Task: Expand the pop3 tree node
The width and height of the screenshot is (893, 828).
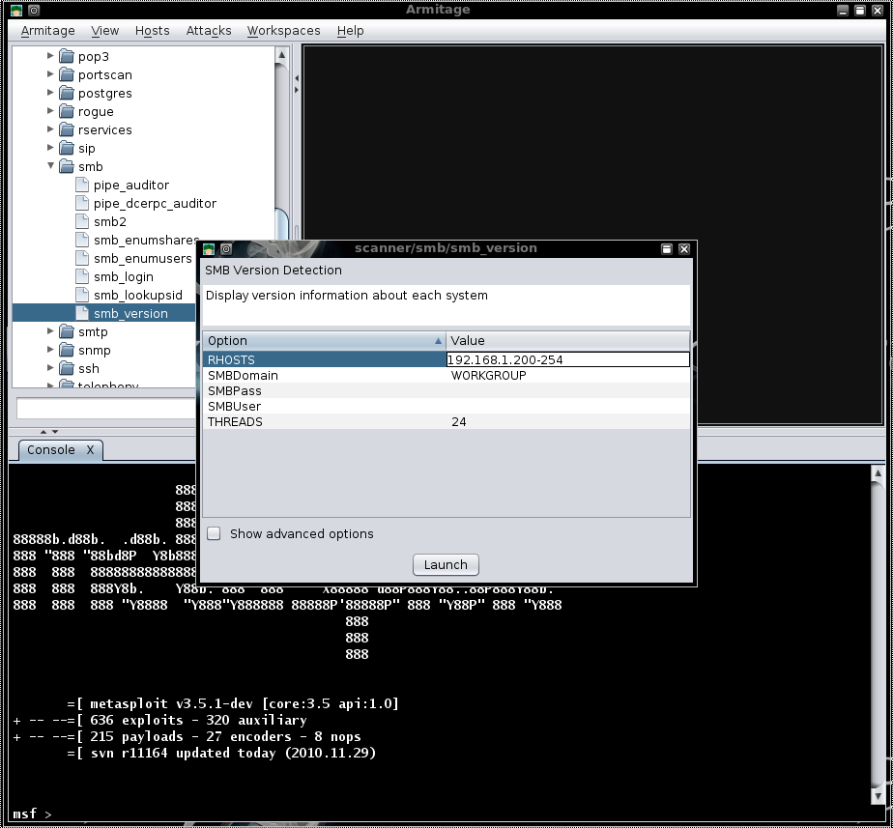Action: pos(50,56)
